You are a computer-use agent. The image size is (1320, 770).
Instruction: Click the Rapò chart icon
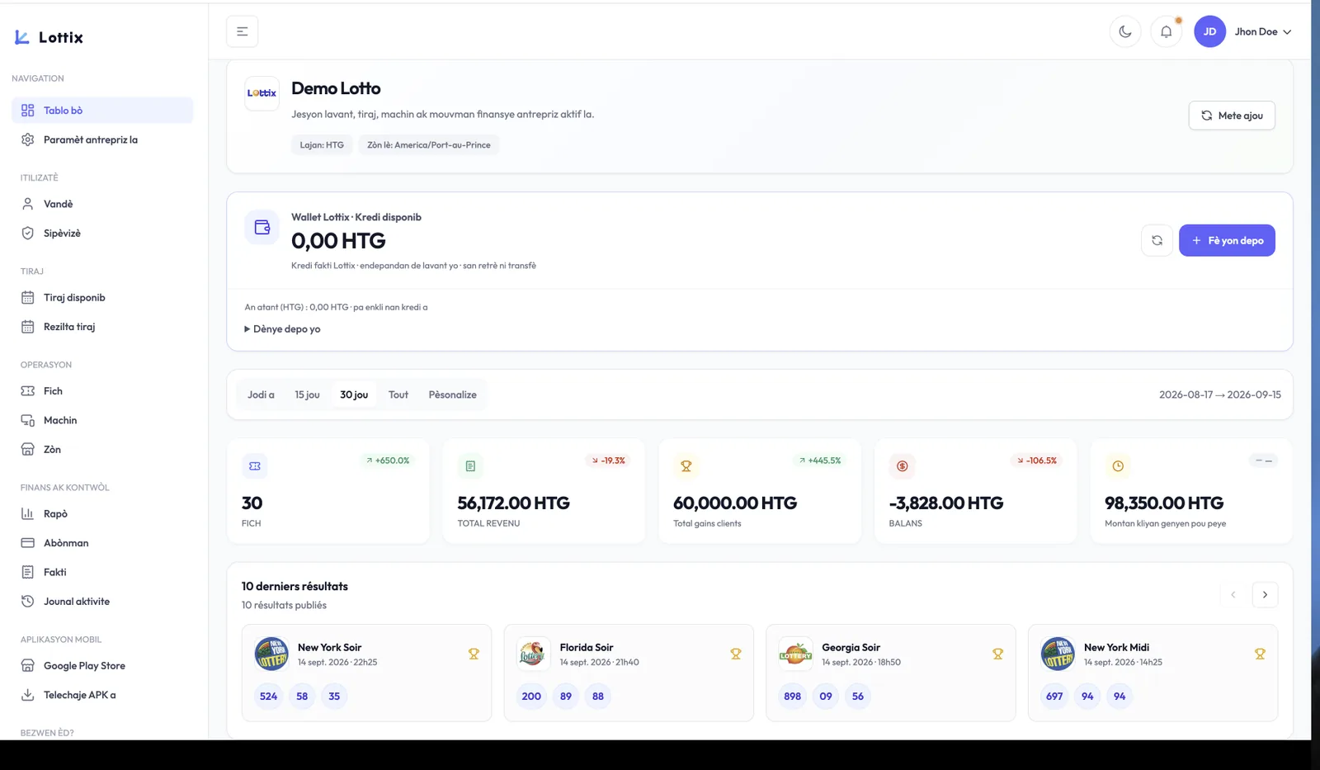(27, 513)
